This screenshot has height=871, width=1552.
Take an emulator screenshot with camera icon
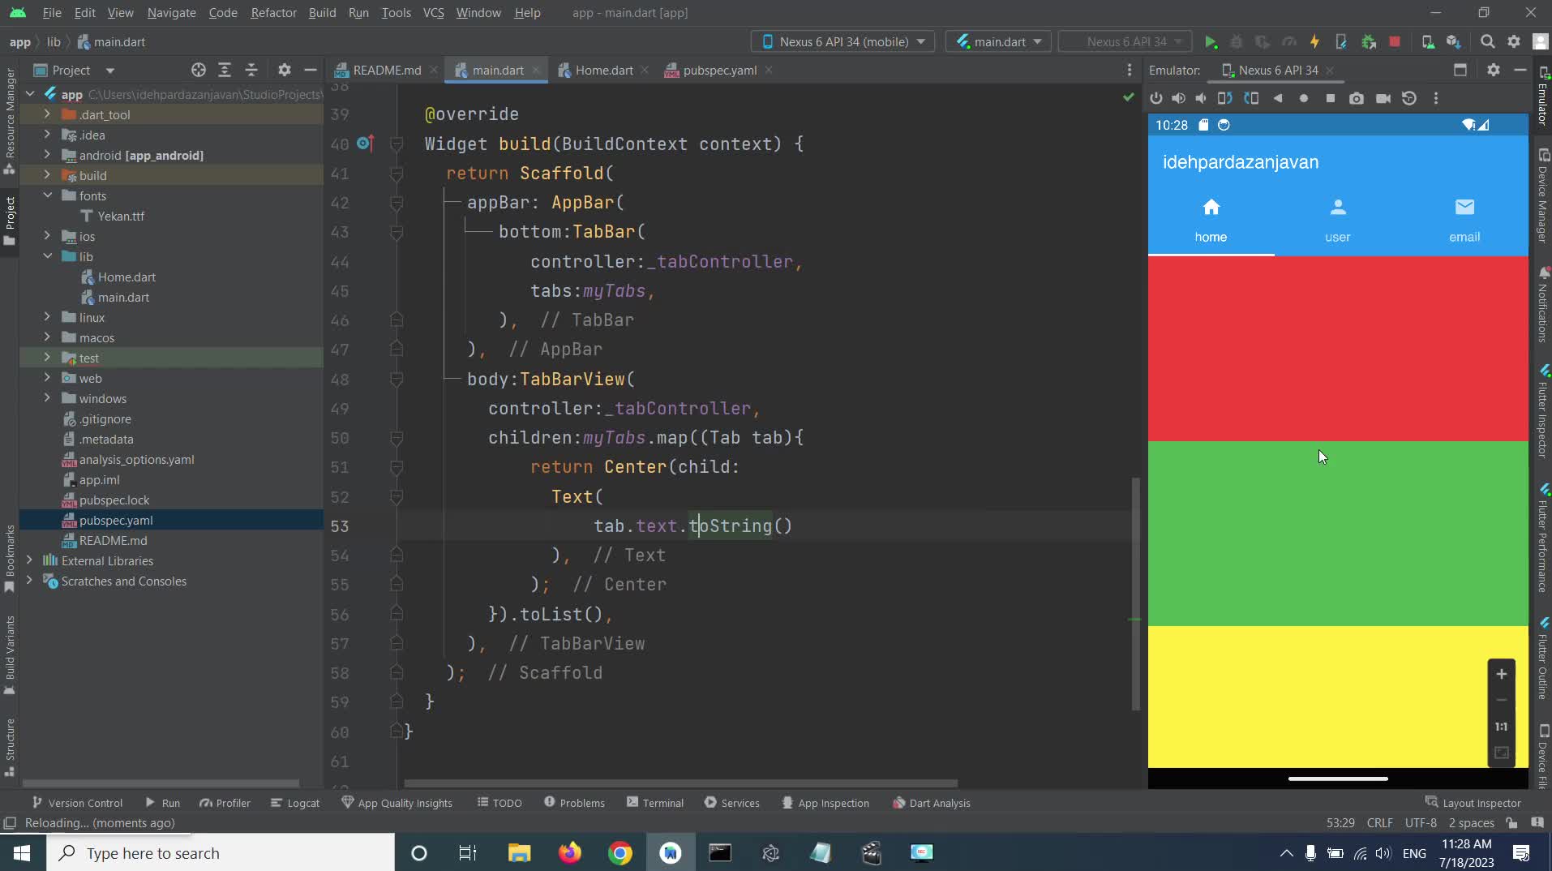pos(1356,98)
